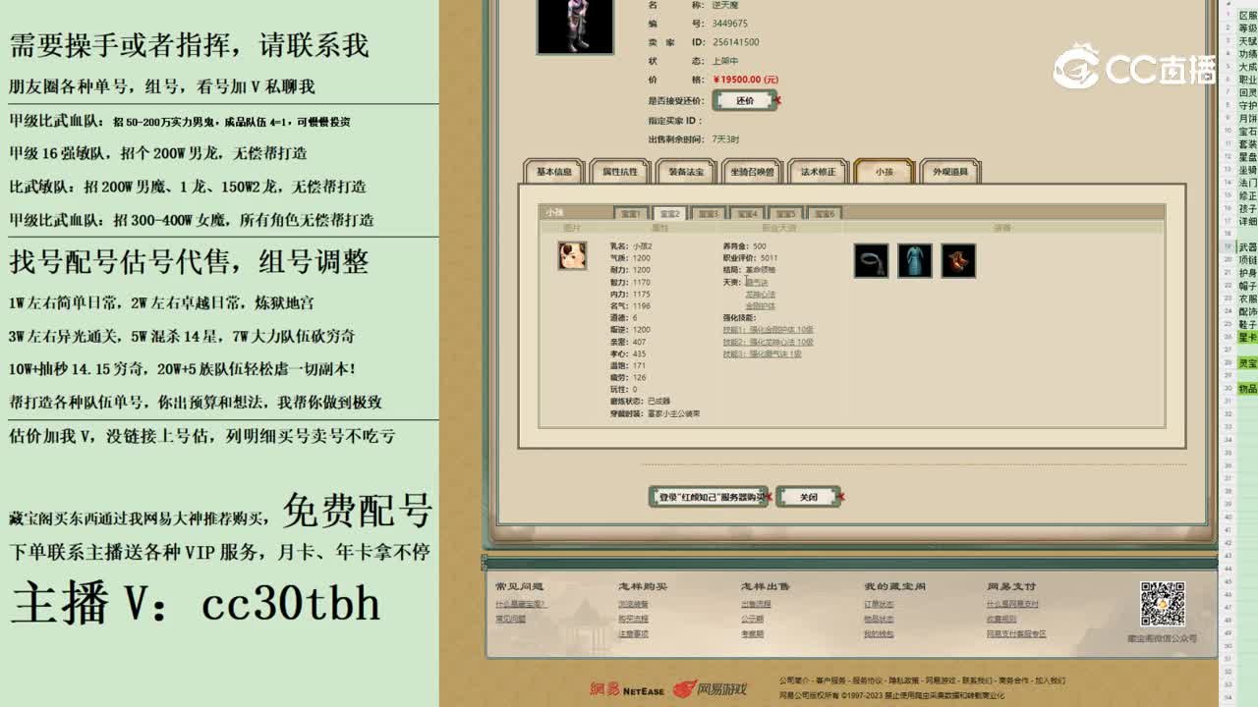Image resolution: width=1258 pixels, height=707 pixels.
Task: Click the character avatar image at top
Action: click(x=575, y=26)
